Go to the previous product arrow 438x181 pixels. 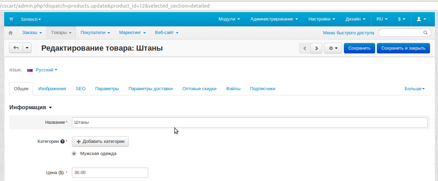[305, 49]
